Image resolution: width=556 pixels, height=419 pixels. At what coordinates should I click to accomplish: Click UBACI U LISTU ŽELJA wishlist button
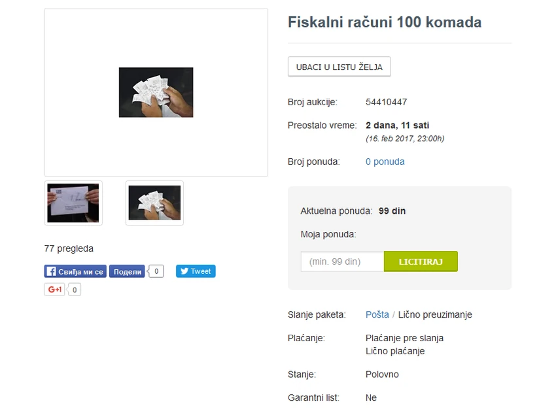tap(339, 66)
